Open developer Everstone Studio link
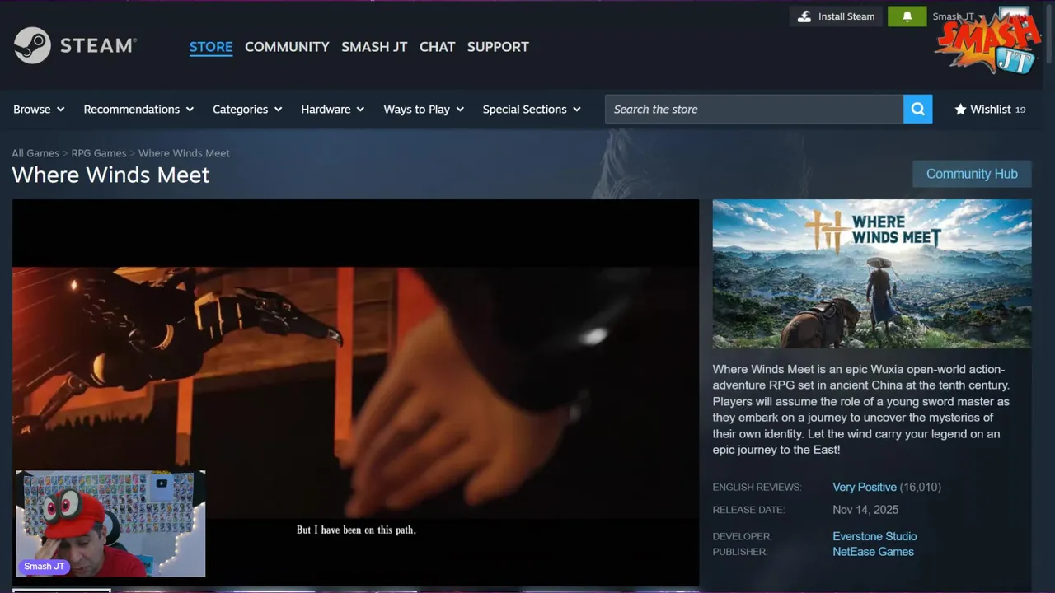Screen dimensions: 1055x593 (x=874, y=536)
